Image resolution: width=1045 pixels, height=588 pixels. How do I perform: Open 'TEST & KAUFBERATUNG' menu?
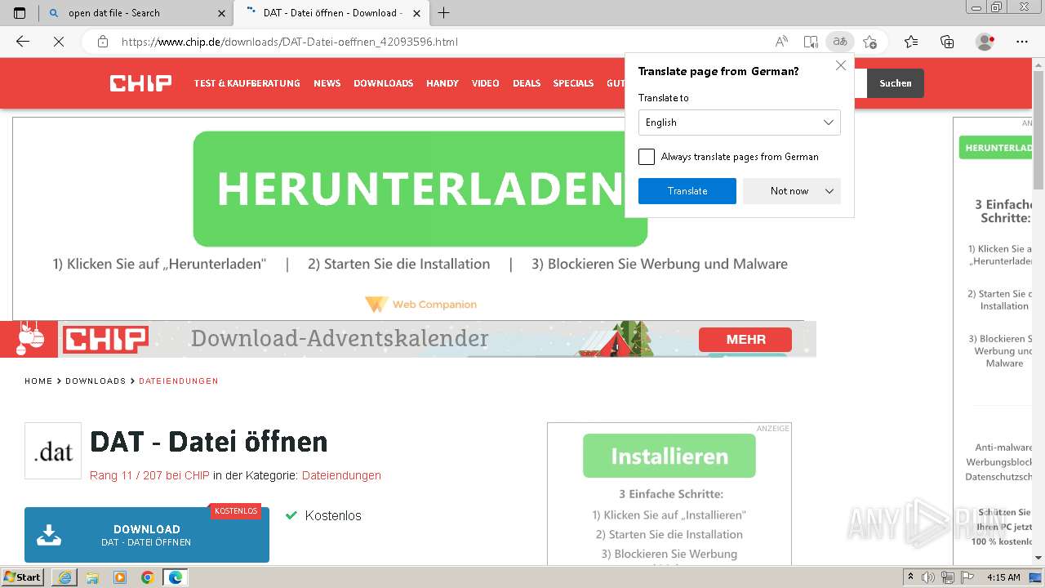(x=247, y=83)
